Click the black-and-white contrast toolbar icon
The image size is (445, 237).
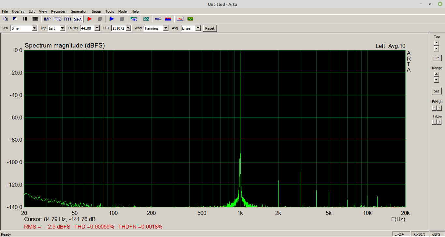15,19
